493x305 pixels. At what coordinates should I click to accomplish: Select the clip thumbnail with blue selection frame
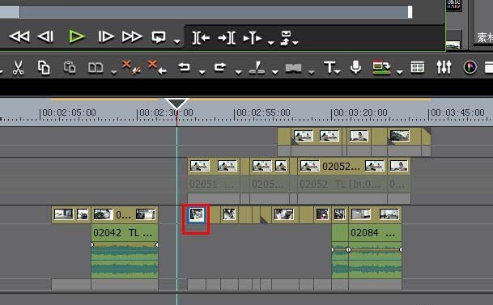point(197,215)
